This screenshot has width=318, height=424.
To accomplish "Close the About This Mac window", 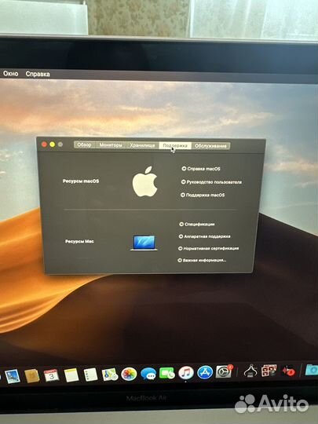I will [x=44, y=144].
